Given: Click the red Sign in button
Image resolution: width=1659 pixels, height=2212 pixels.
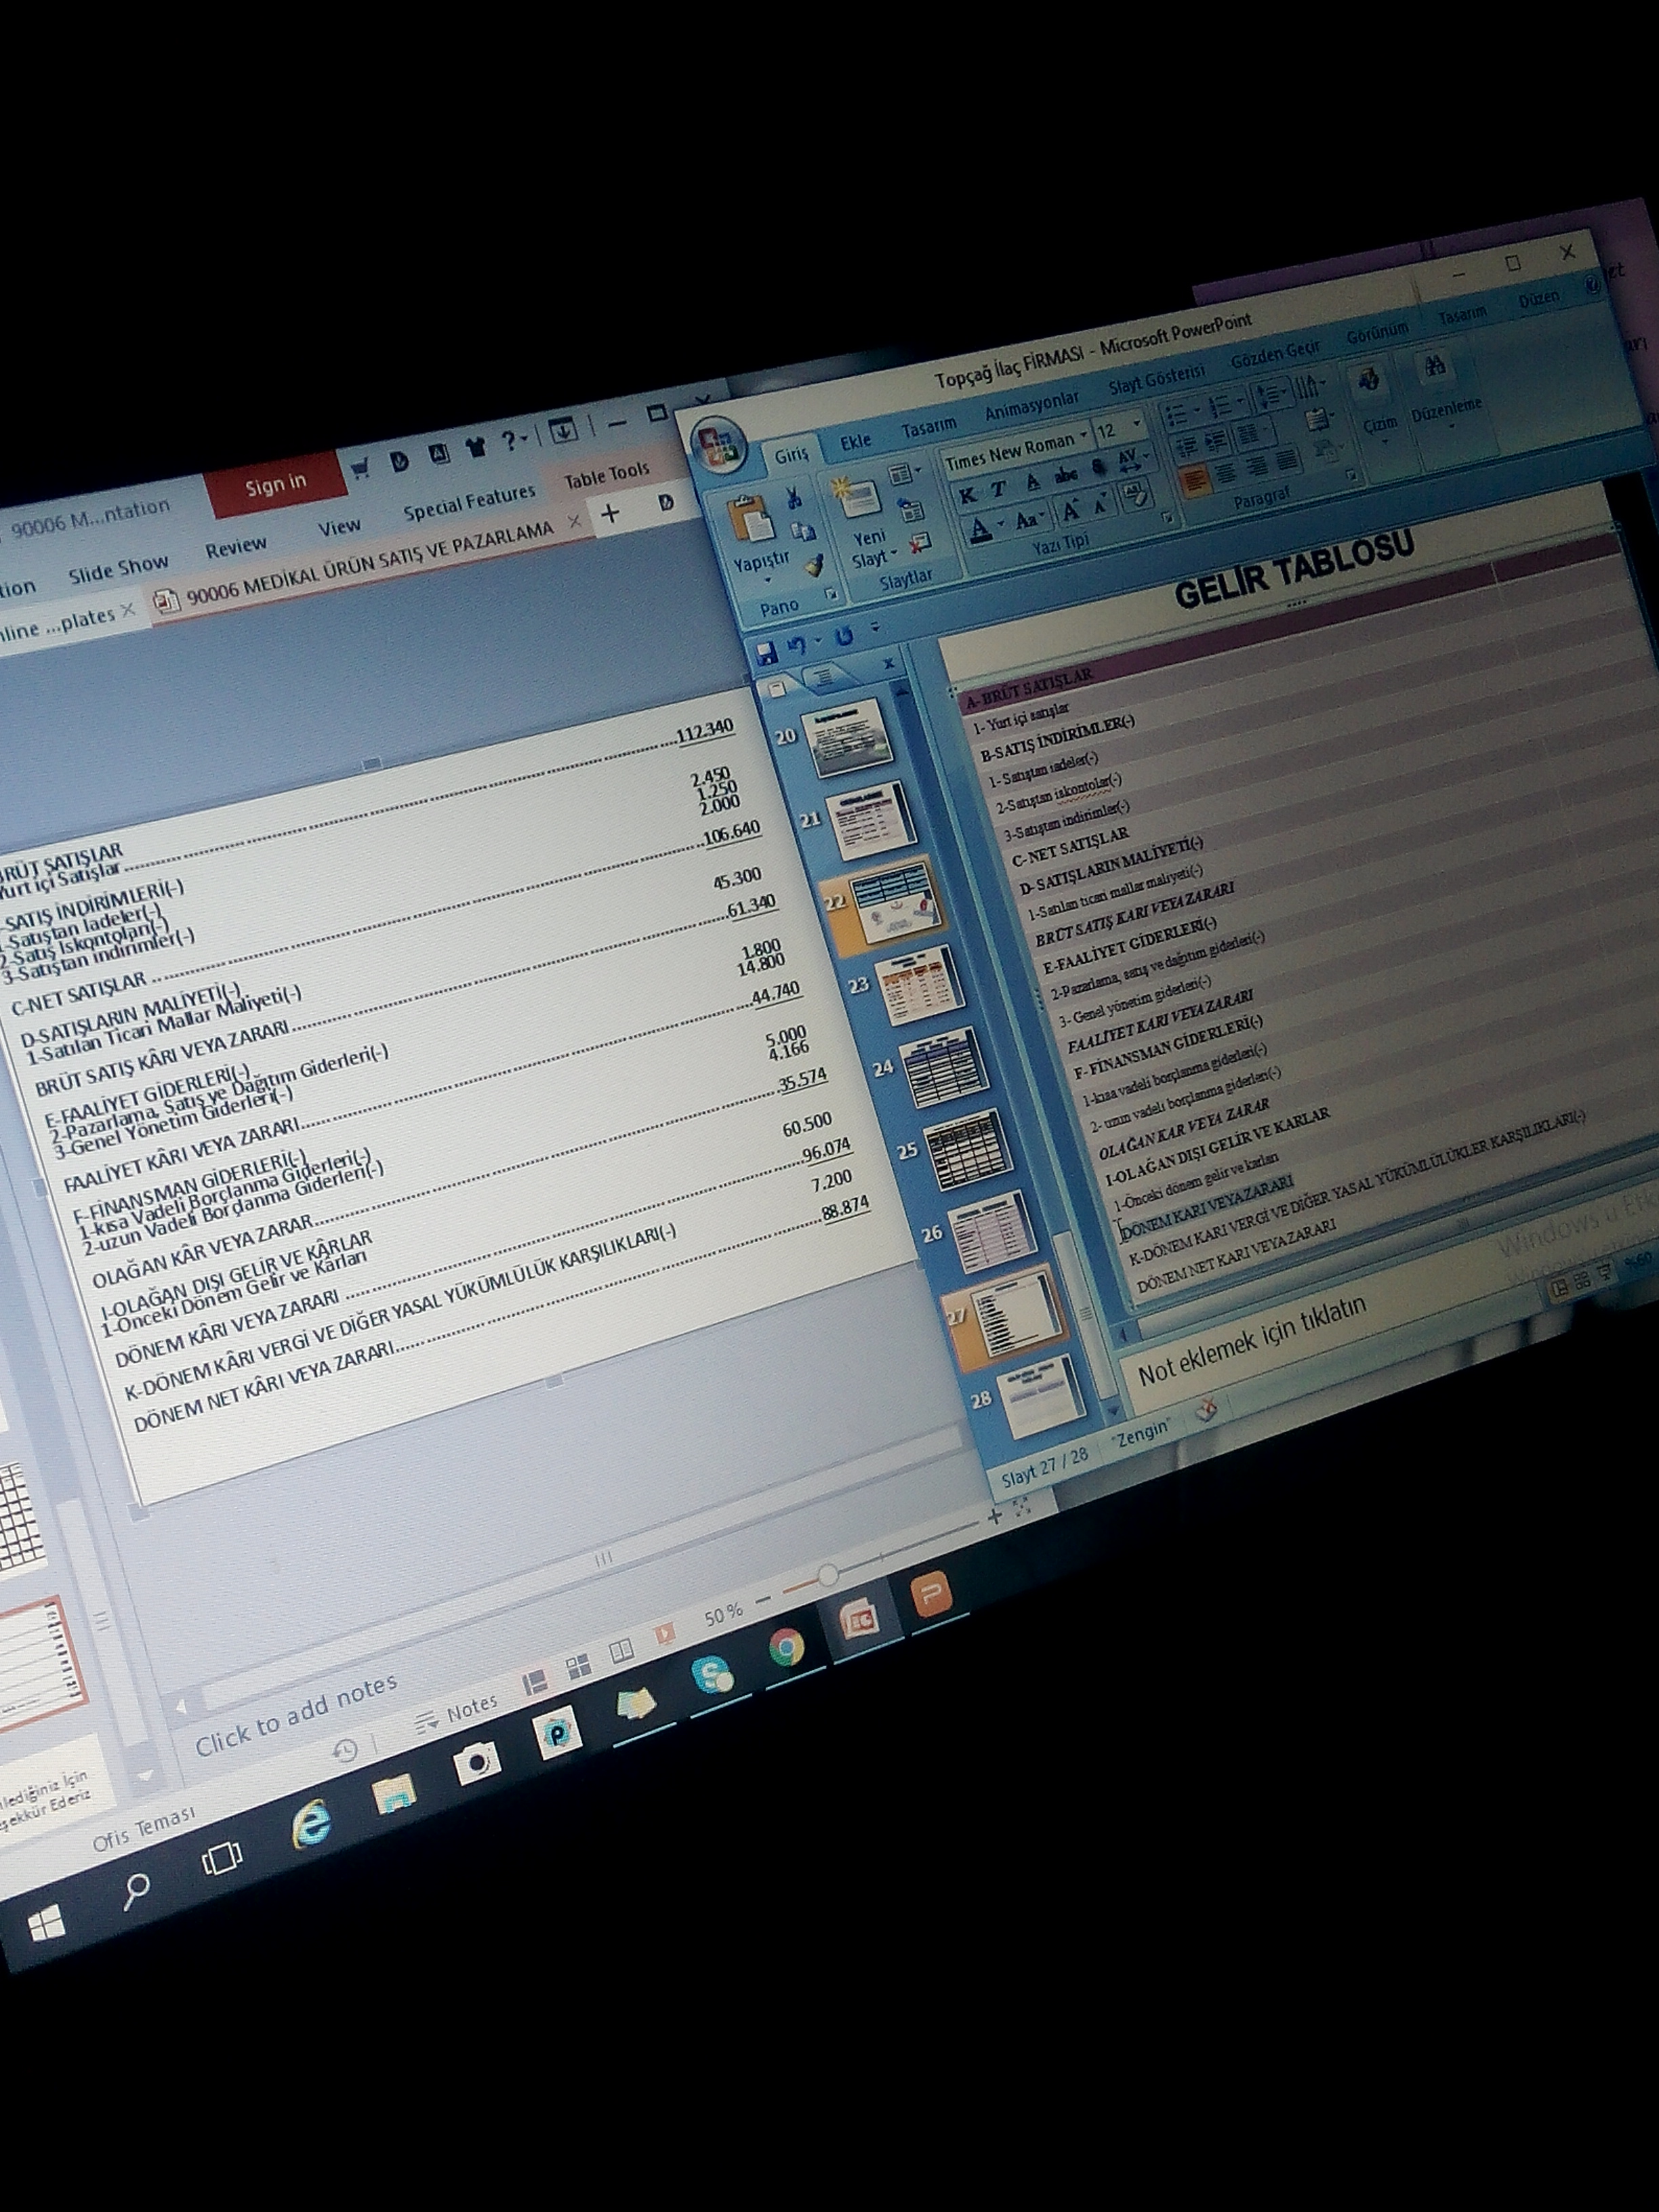Looking at the screenshot, I should (276, 485).
